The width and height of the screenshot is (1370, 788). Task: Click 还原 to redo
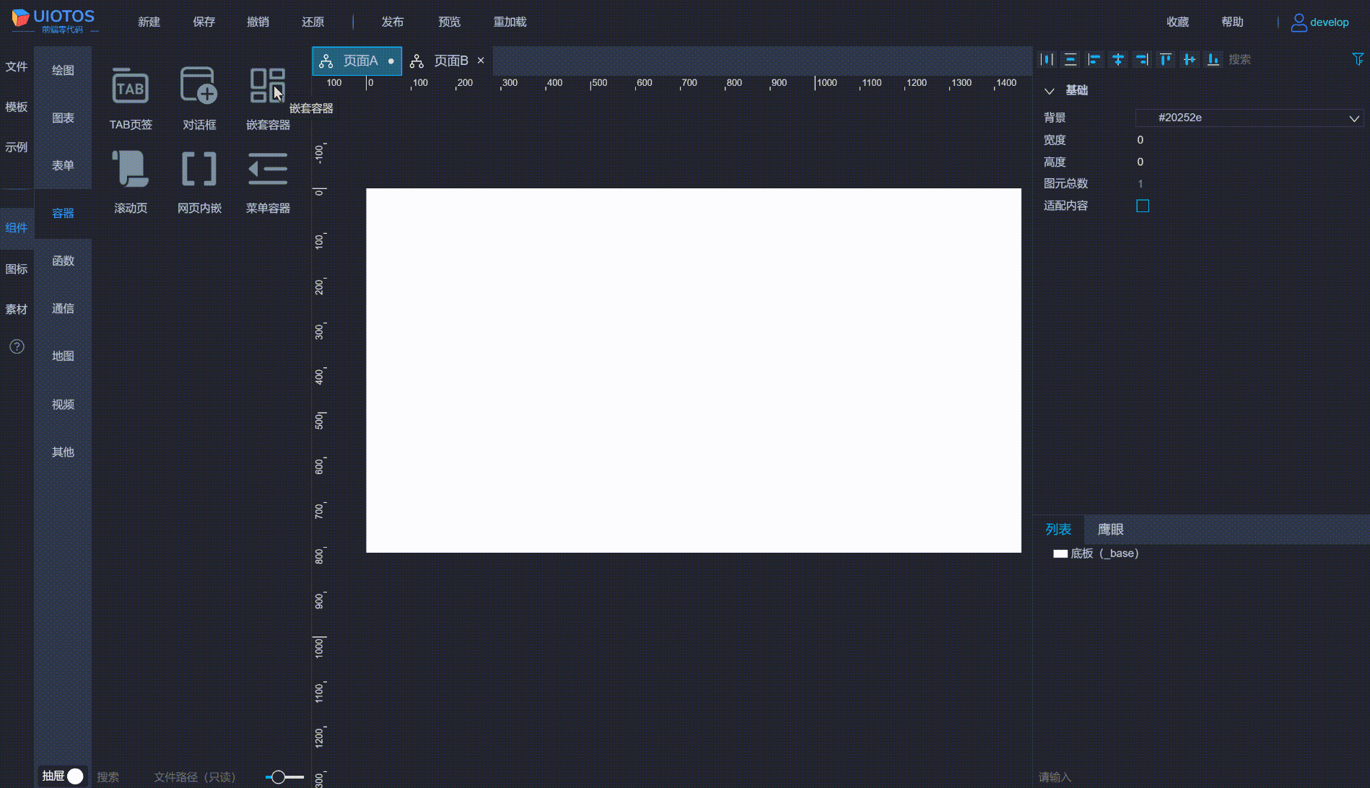[313, 22]
